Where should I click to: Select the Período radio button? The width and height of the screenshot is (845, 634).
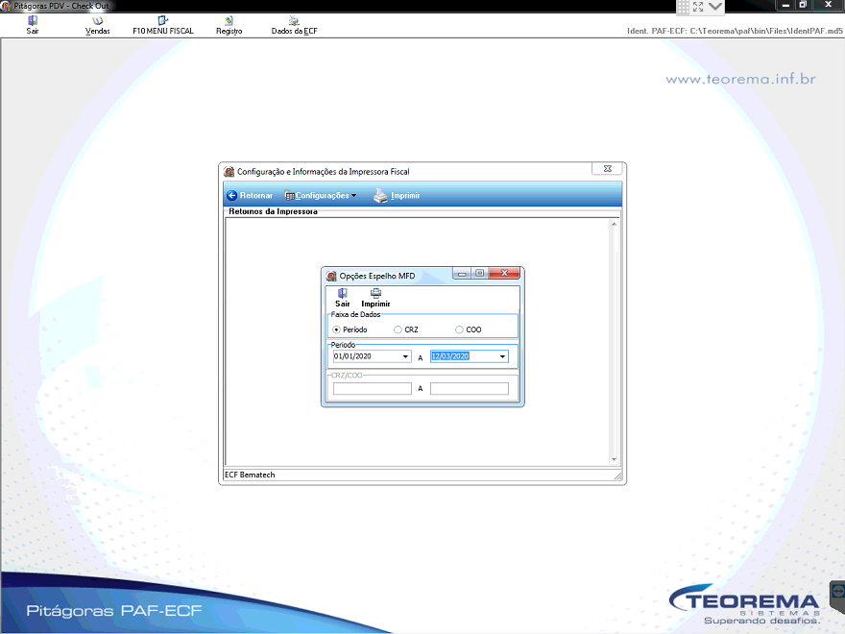tap(336, 329)
